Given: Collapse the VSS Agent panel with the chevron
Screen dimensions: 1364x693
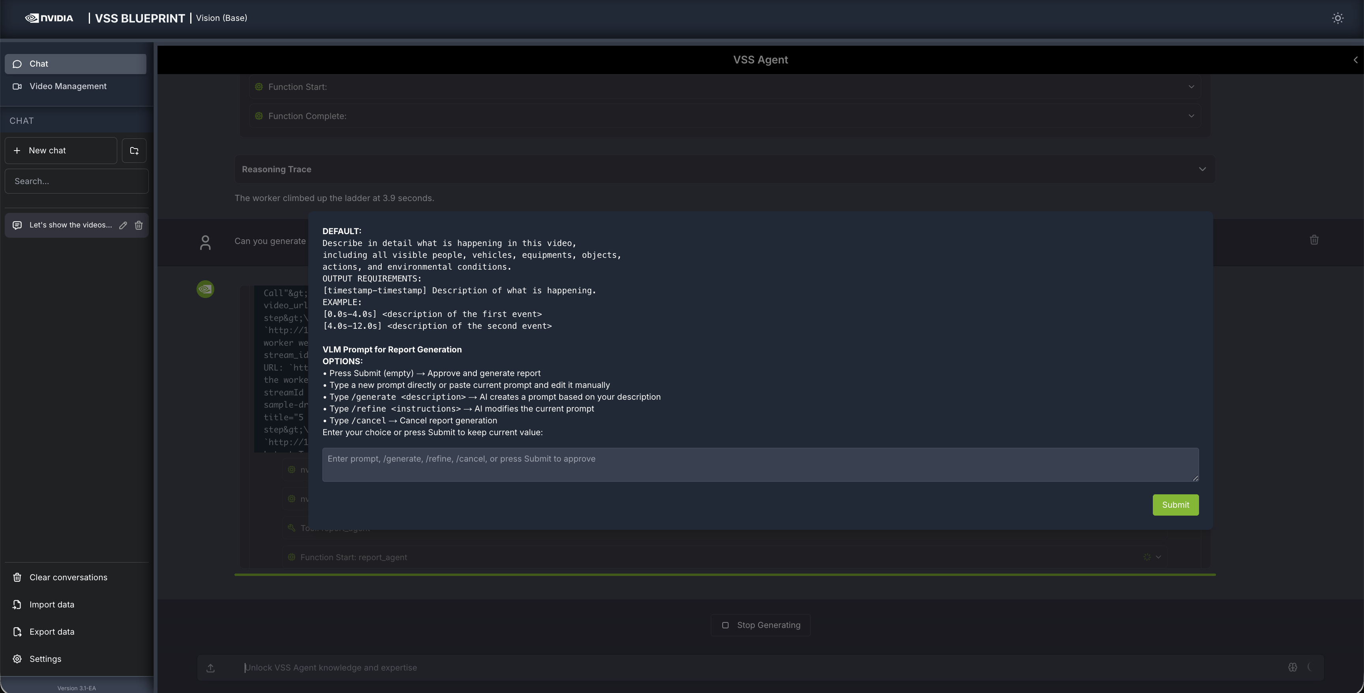Looking at the screenshot, I should pyautogui.click(x=1356, y=59).
